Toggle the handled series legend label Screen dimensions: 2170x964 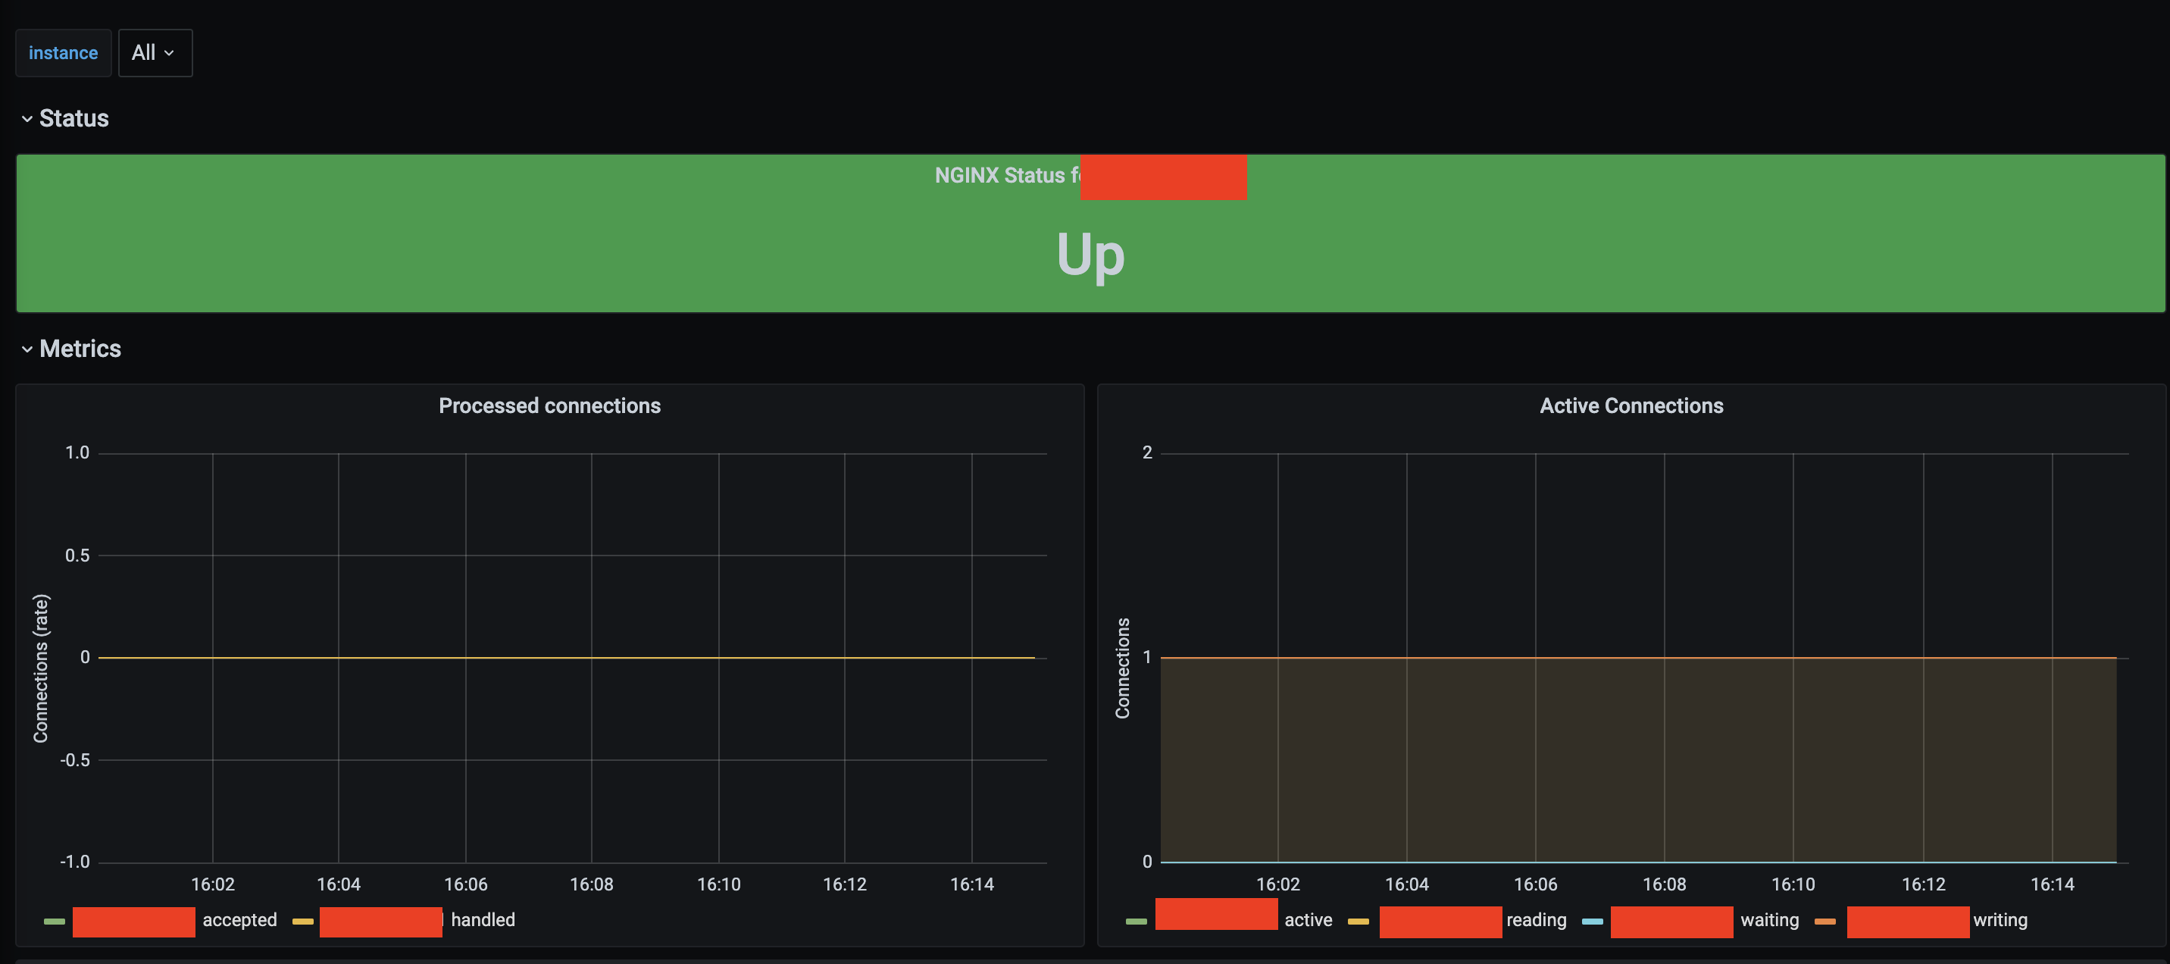483,919
